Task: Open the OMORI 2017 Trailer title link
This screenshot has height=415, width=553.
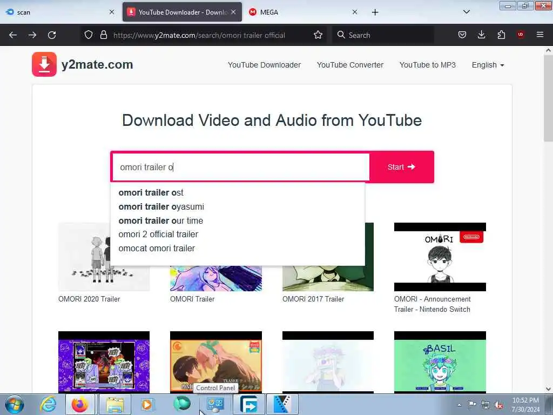Action: 313,299
